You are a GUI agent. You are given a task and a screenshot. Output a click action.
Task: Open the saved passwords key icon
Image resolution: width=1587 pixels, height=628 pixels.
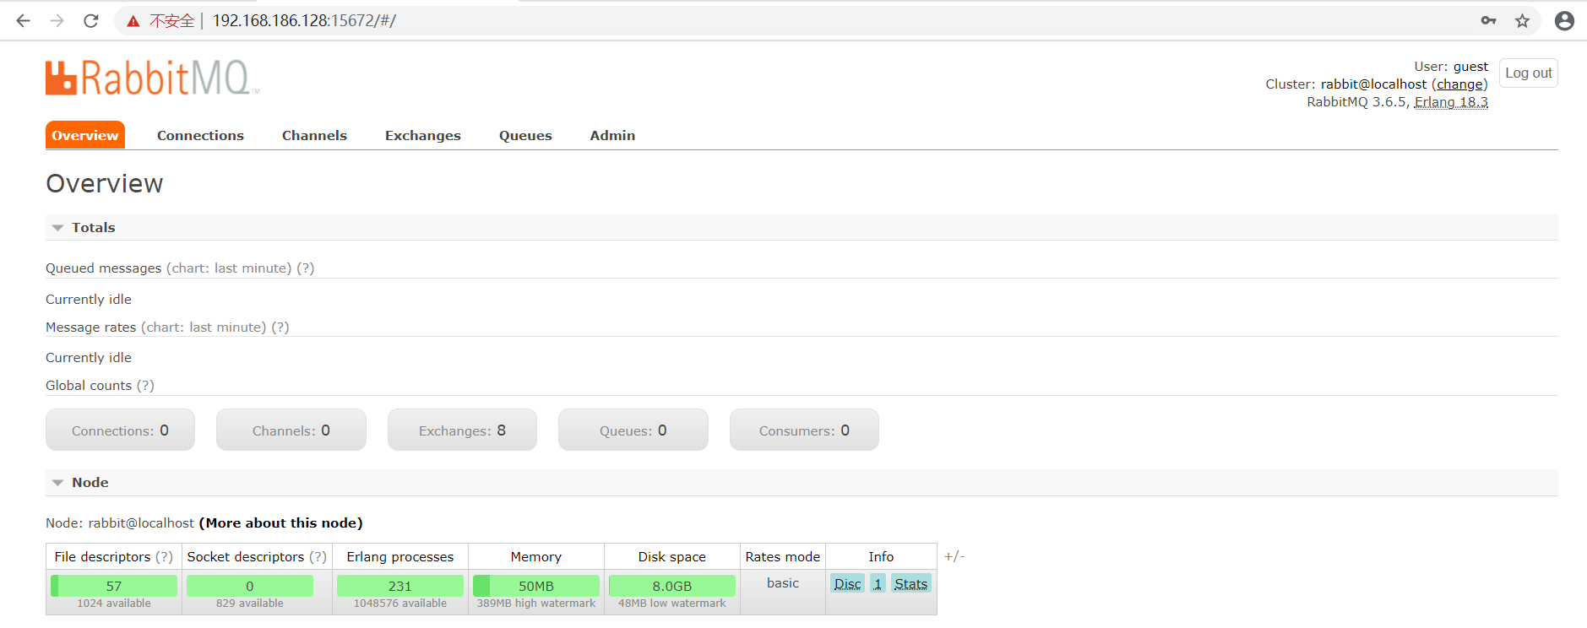1488,20
